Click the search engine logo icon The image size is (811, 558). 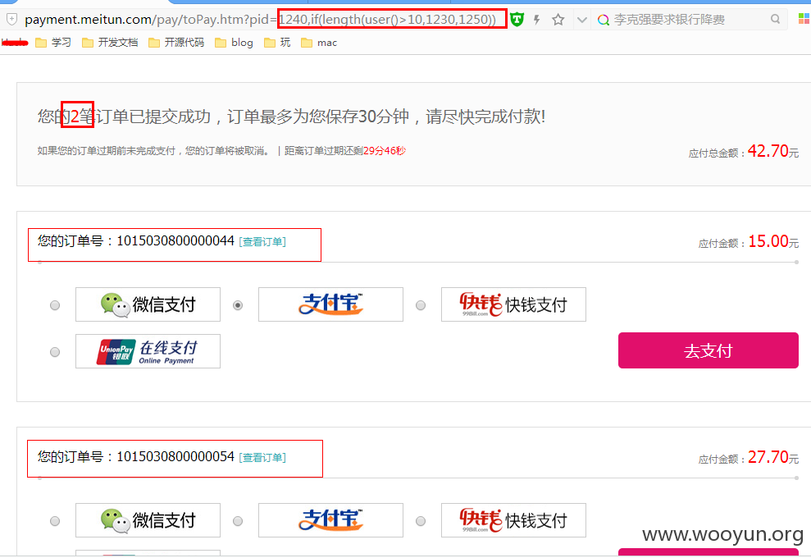pos(603,21)
